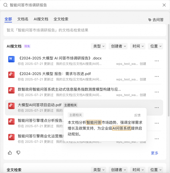Click the 去问答 sparkle button
The image size is (170, 173).
pyautogui.click(x=156, y=20)
